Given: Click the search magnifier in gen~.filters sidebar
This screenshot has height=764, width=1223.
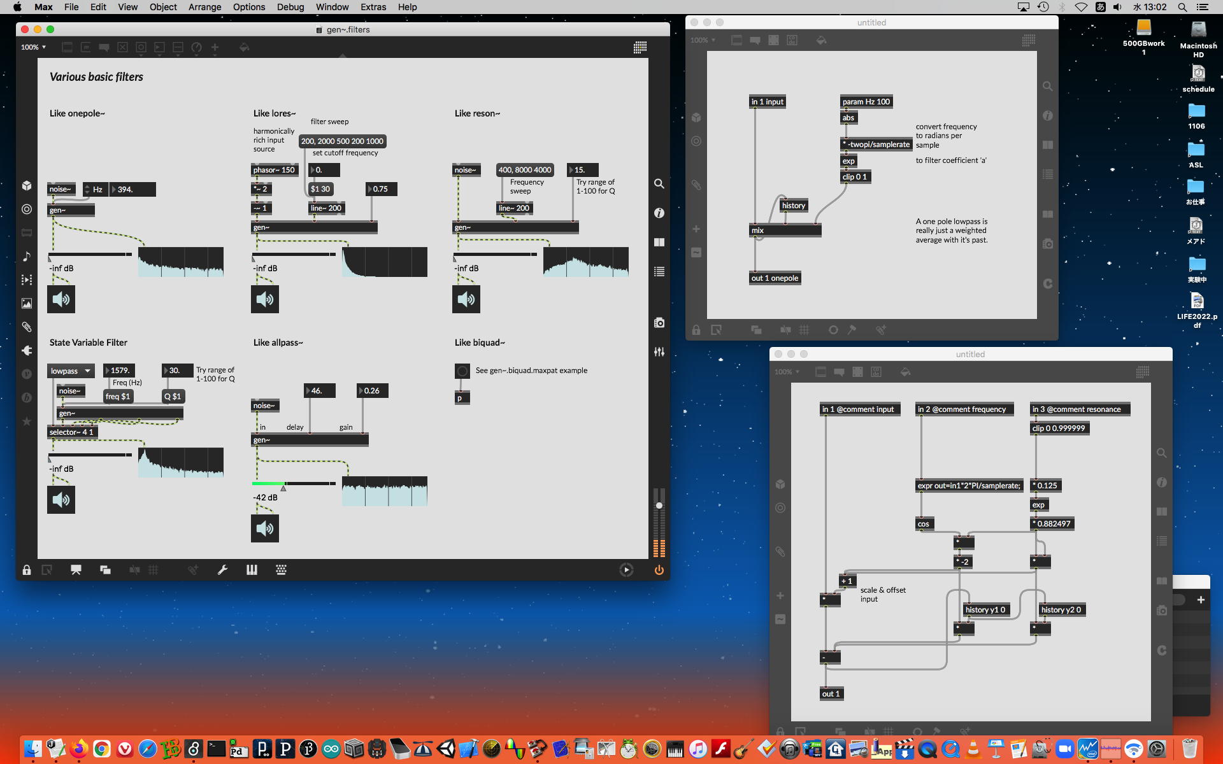Looking at the screenshot, I should (659, 183).
